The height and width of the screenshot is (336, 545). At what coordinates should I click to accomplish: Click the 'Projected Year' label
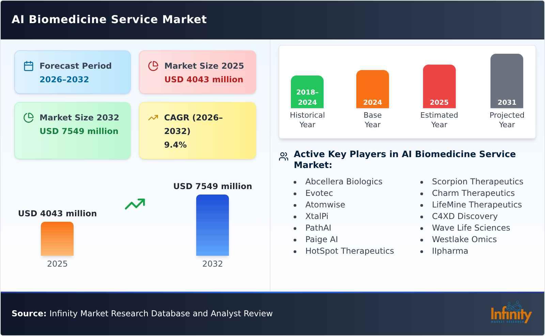point(507,120)
